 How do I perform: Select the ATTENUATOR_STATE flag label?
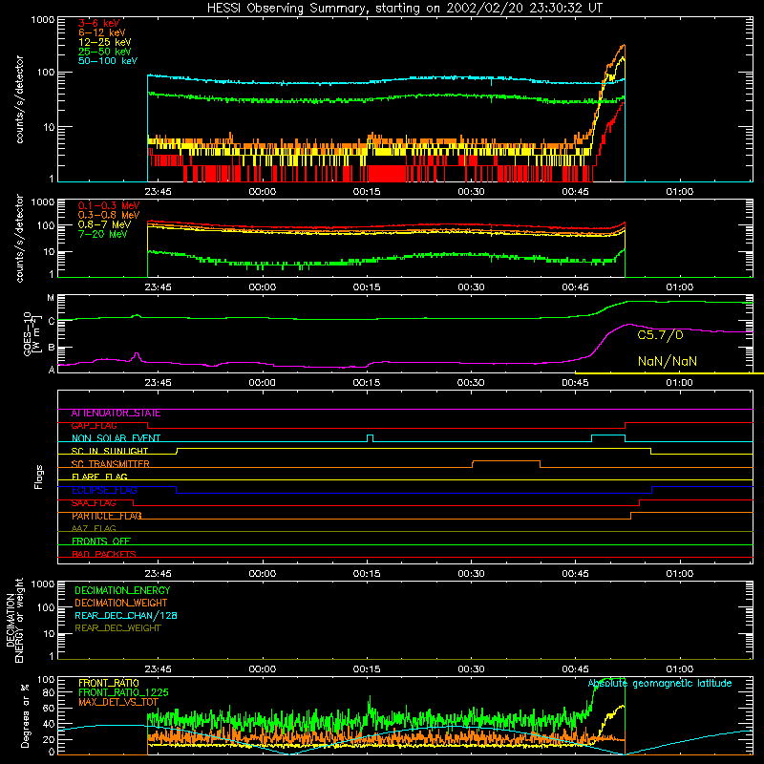[116, 414]
